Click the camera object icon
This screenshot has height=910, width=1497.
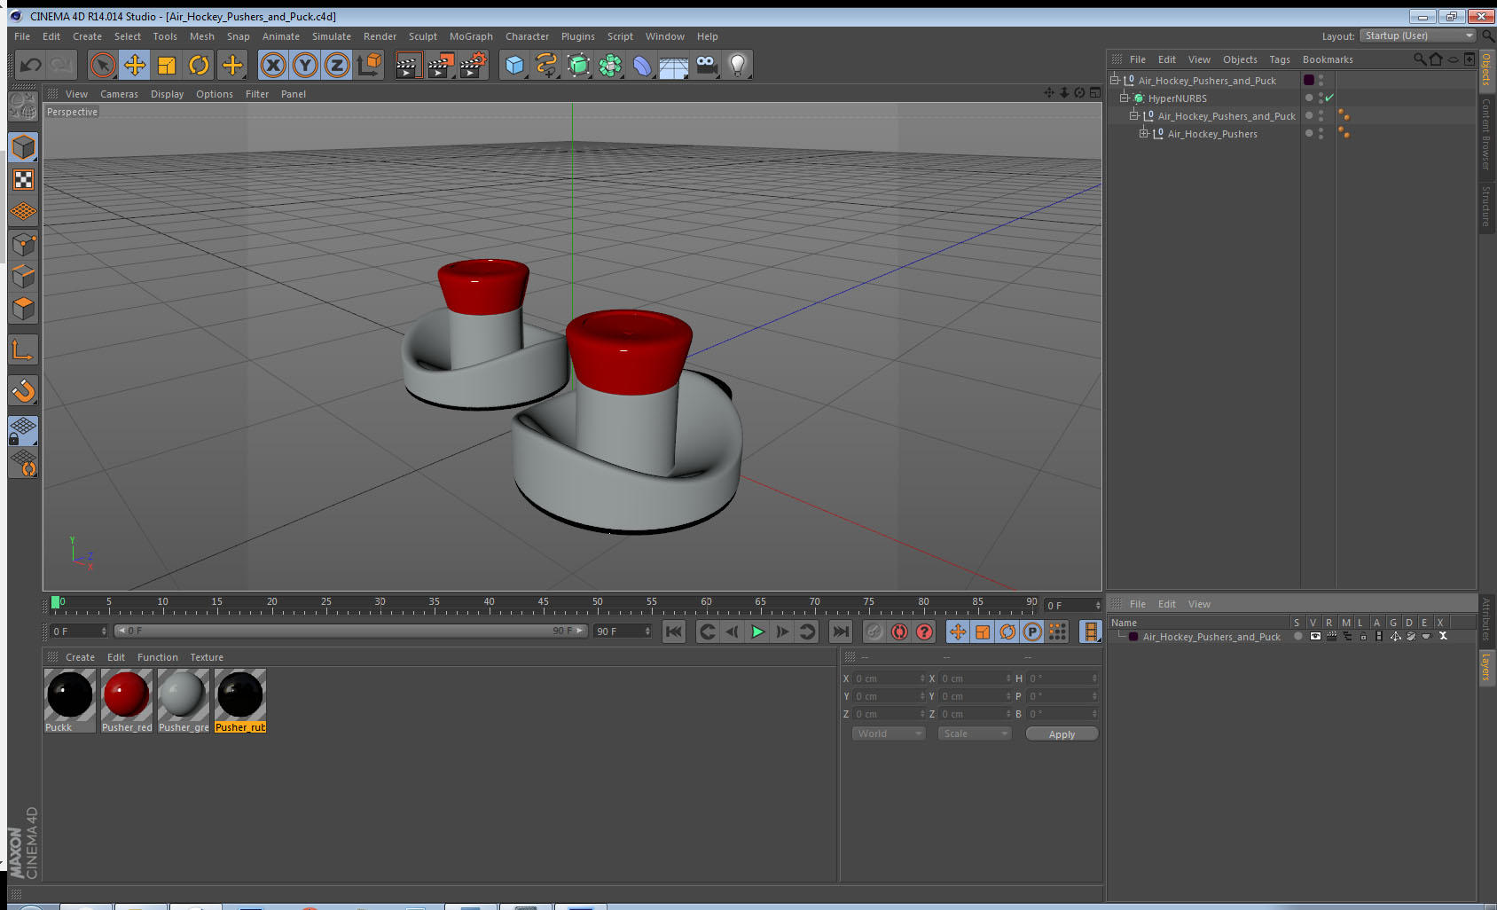706,65
